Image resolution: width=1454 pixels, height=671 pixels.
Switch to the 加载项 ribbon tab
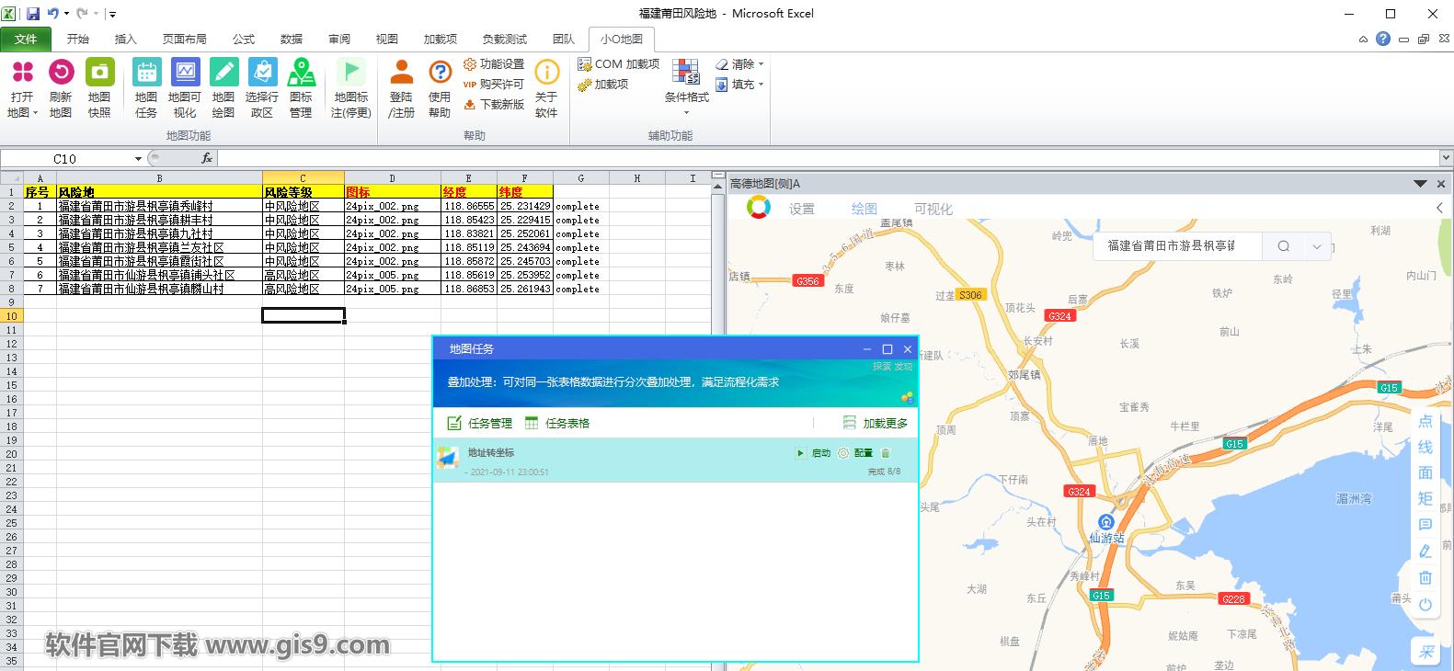[x=440, y=40]
